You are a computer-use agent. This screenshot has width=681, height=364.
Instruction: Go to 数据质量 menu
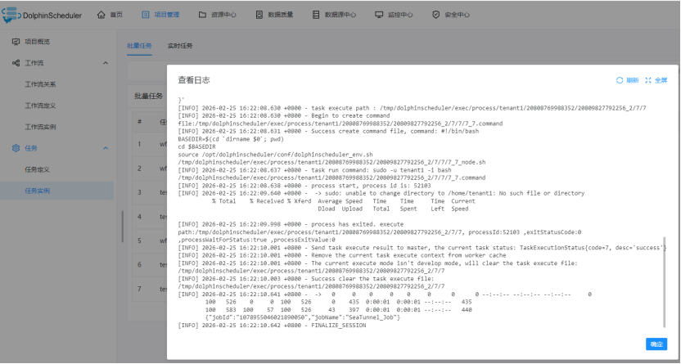281,15
